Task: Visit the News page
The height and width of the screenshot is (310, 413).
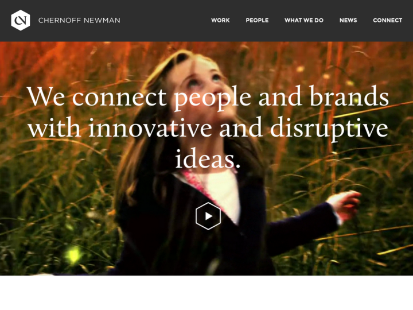Action: point(348,20)
